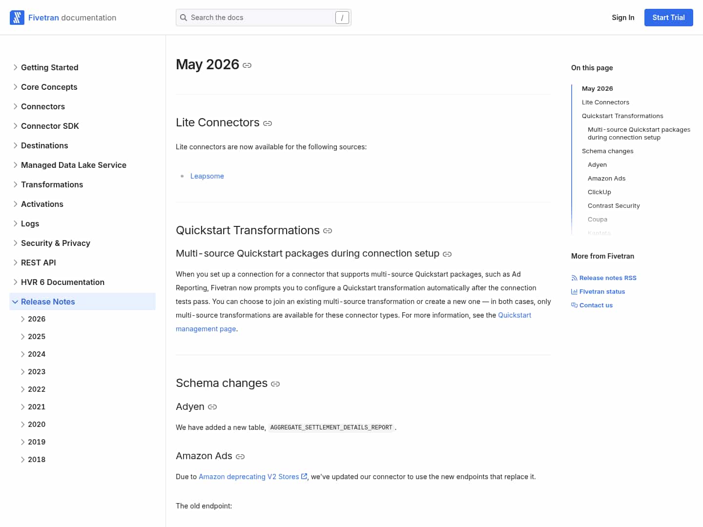Expand the Transformations section
Viewport: 703px width, 527px height.
(x=16, y=184)
